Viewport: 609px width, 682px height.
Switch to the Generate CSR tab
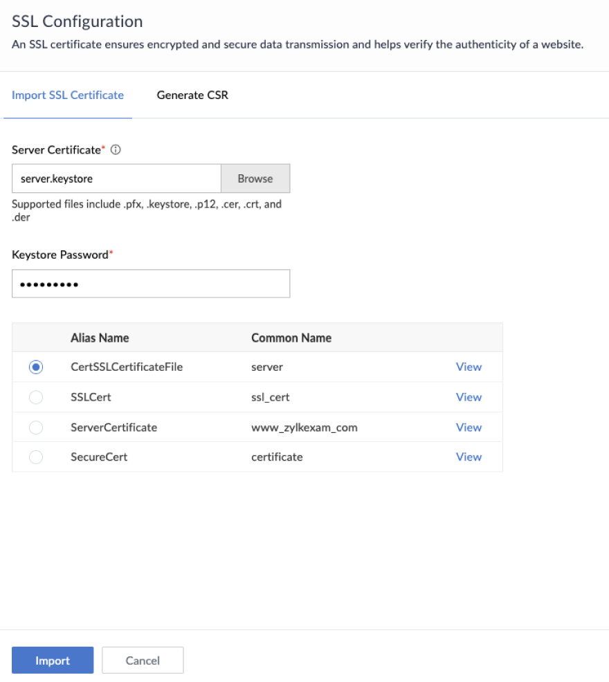click(192, 95)
